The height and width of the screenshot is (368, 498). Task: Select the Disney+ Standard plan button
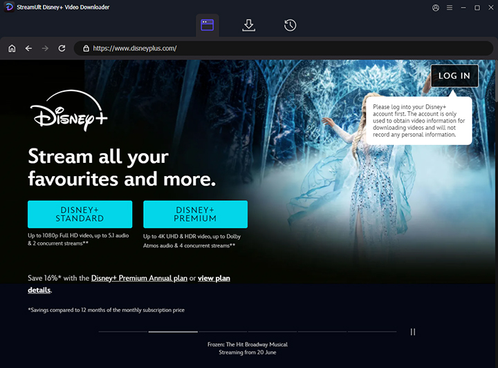[80, 214]
